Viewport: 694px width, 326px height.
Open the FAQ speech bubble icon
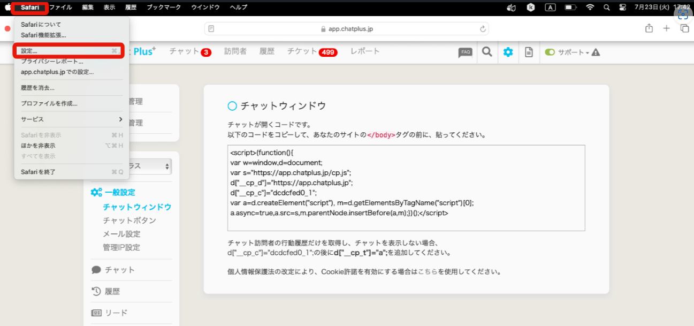pos(466,52)
